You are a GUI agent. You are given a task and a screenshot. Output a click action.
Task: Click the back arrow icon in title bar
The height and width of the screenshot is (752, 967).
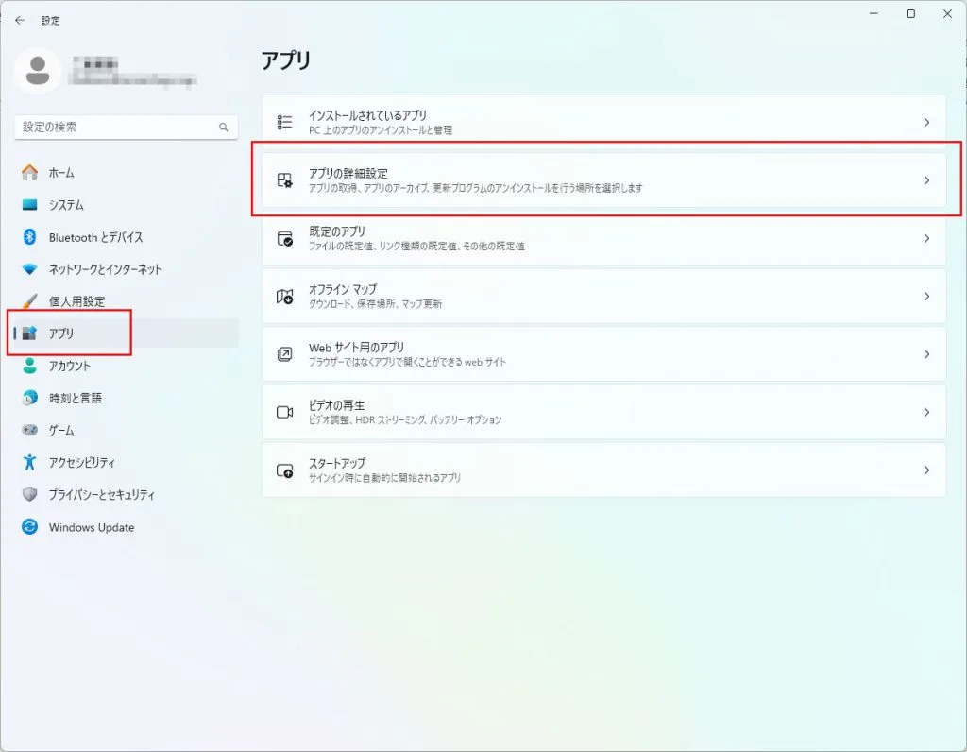20,21
